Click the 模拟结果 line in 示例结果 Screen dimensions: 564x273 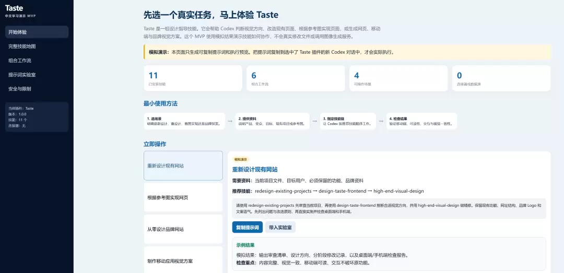[x=322, y=255]
